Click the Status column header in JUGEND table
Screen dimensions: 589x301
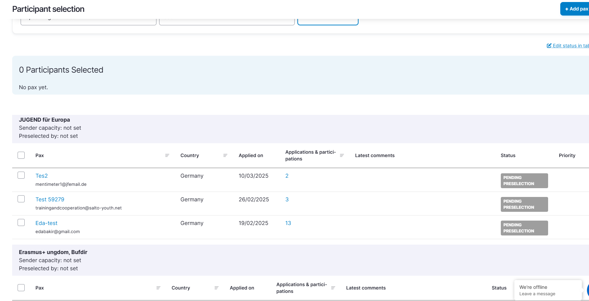click(x=508, y=155)
